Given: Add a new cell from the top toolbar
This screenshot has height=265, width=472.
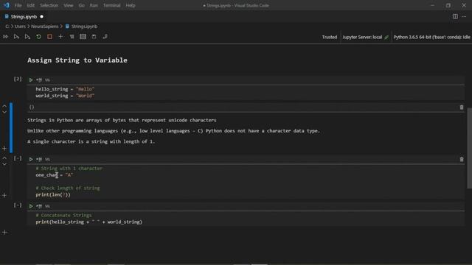Looking at the screenshot, I should click(60, 37).
